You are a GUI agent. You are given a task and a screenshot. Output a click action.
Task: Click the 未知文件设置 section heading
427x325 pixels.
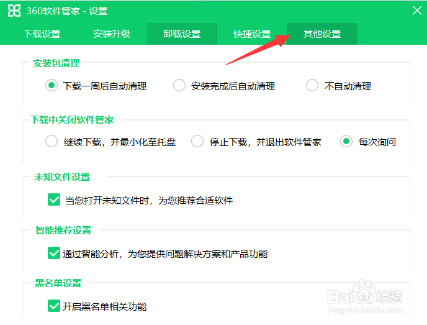62,177
